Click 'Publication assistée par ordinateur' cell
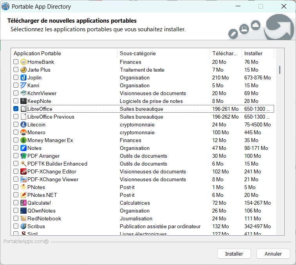 tap(160, 226)
